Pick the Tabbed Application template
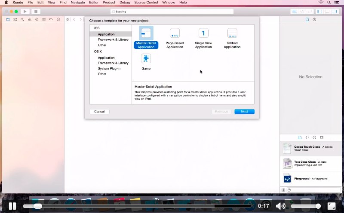The image size is (344, 213). [232, 38]
